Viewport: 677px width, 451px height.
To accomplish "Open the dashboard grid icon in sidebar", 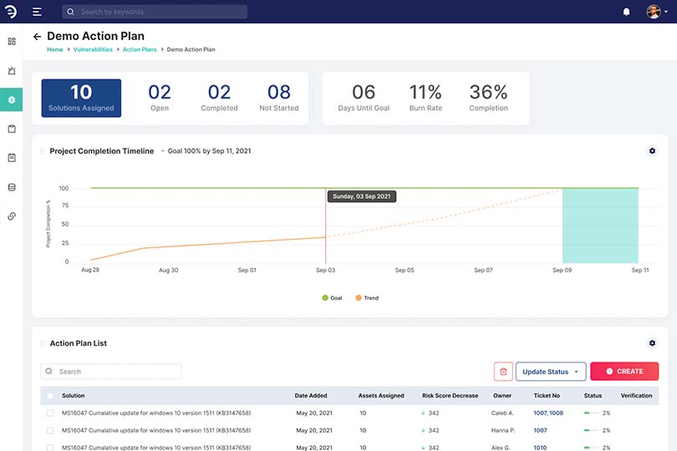I will (12, 41).
